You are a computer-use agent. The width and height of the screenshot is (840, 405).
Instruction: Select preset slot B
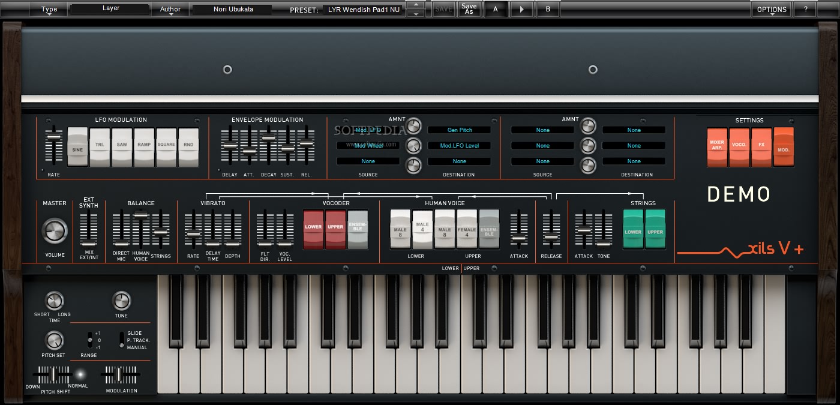click(x=548, y=9)
